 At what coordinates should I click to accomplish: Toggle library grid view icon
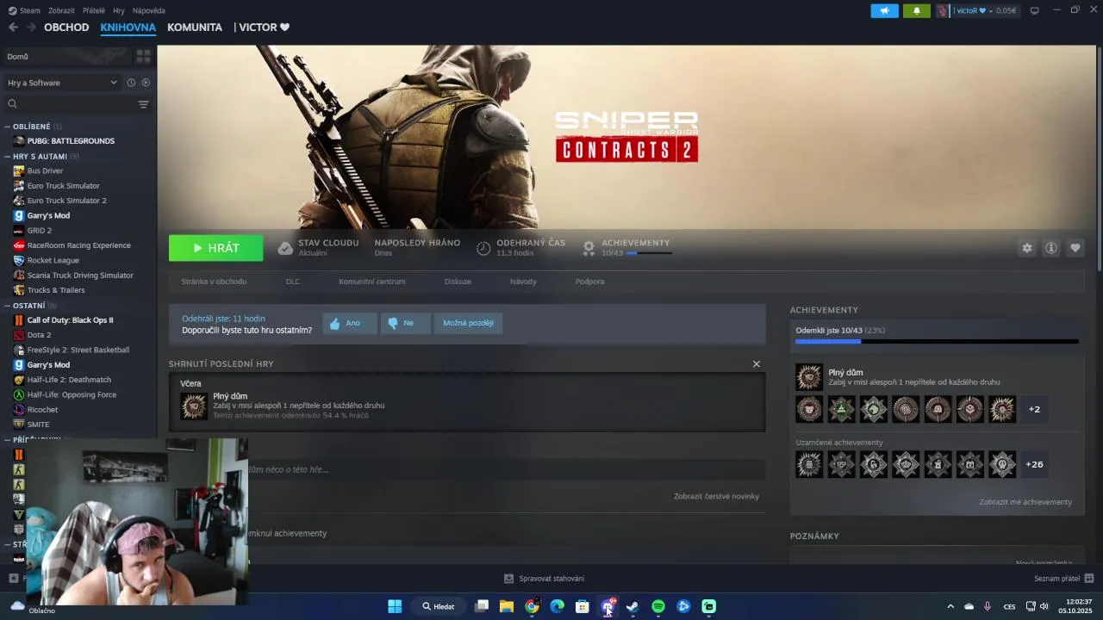point(143,56)
